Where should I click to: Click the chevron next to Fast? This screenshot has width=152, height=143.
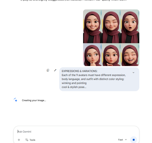tap(126, 140)
